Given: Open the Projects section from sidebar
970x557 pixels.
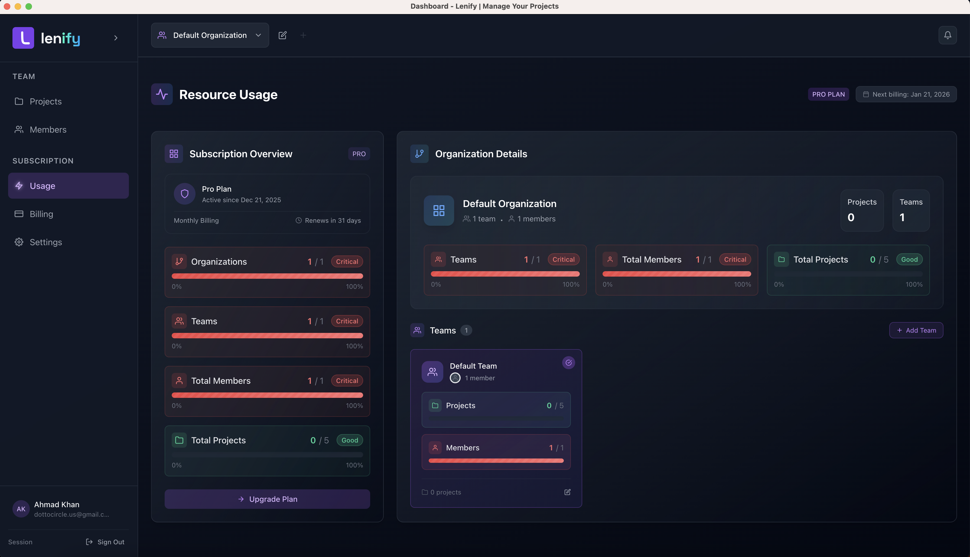Looking at the screenshot, I should pyautogui.click(x=45, y=101).
